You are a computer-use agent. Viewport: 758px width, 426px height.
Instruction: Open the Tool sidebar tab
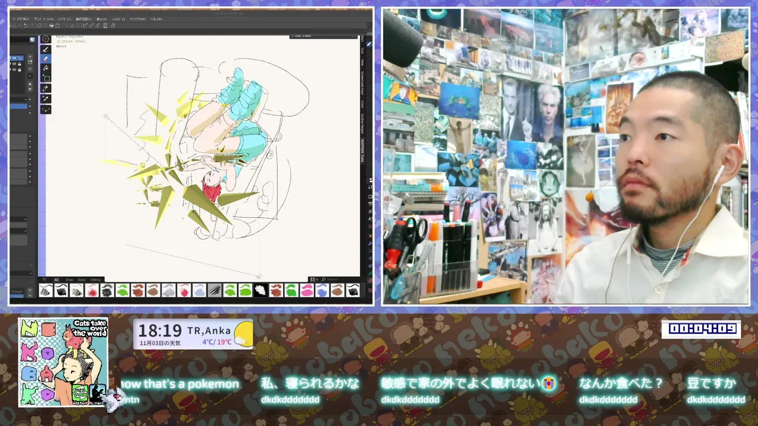362,51
